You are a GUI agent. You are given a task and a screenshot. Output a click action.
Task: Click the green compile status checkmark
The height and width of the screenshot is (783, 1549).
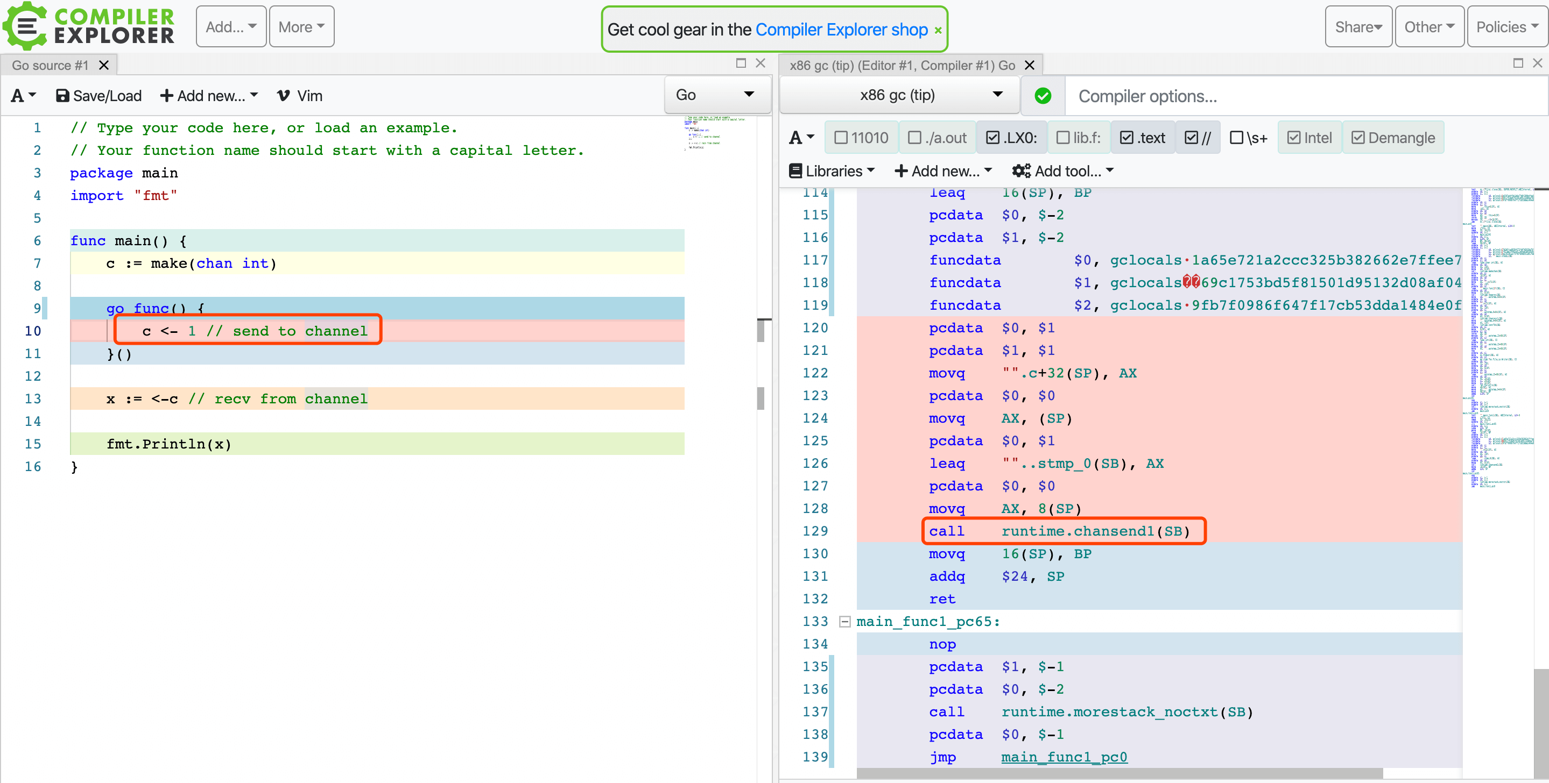pyautogui.click(x=1043, y=96)
